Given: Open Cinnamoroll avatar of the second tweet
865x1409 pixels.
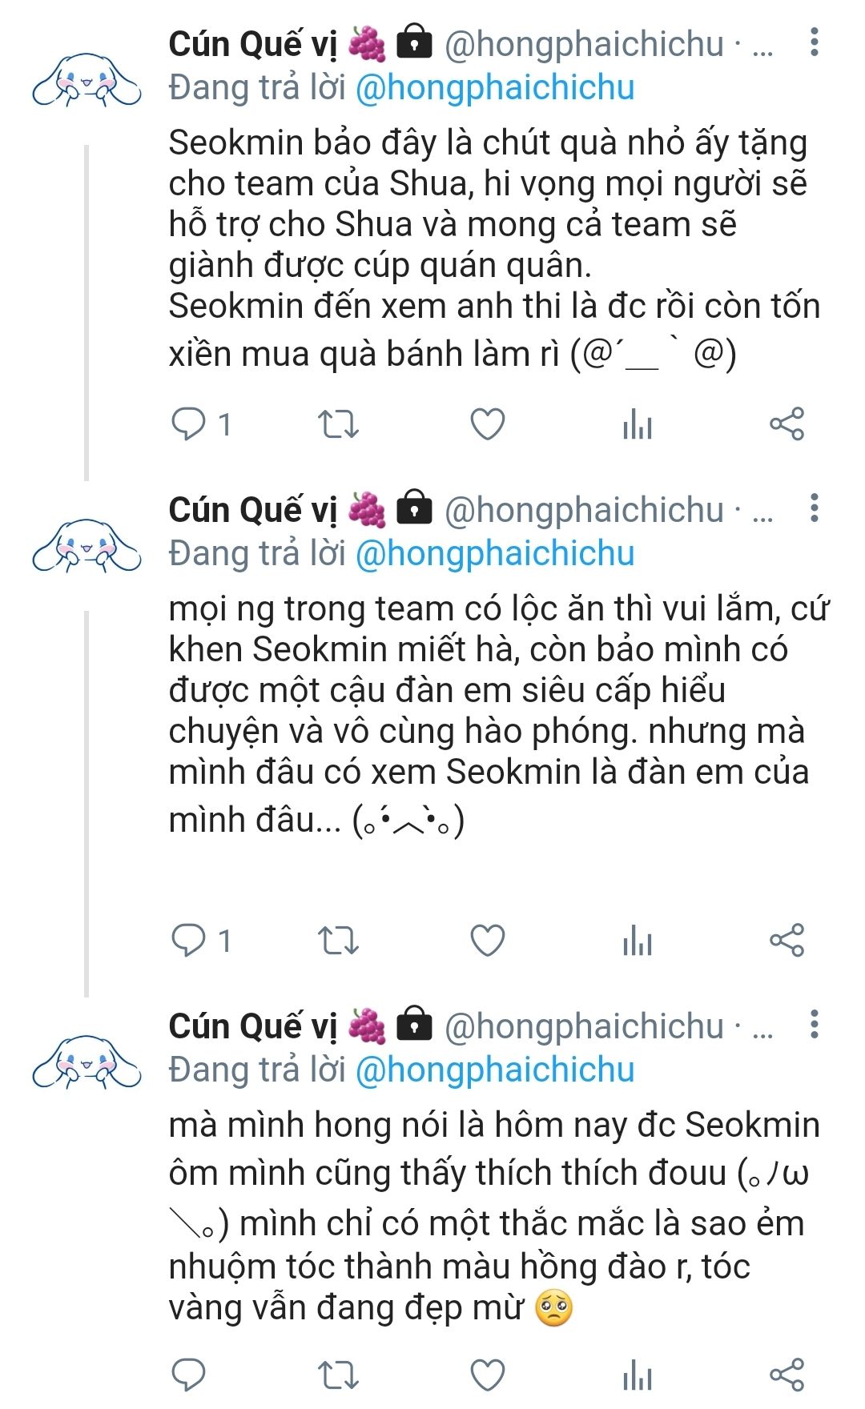Looking at the screenshot, I should point(86,546).
